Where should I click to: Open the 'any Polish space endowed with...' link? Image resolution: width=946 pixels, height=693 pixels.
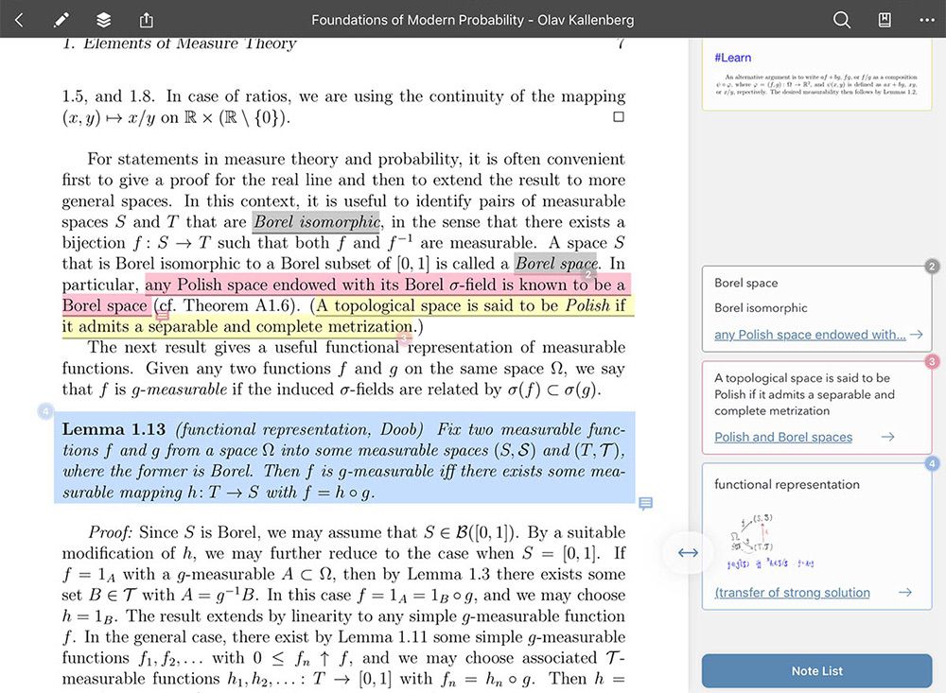tap(810, 334)
